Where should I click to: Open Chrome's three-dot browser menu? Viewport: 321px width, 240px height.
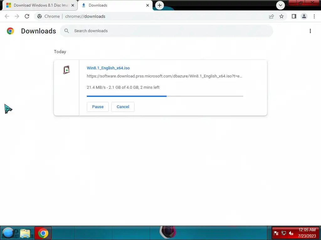(x=314, y=16)
